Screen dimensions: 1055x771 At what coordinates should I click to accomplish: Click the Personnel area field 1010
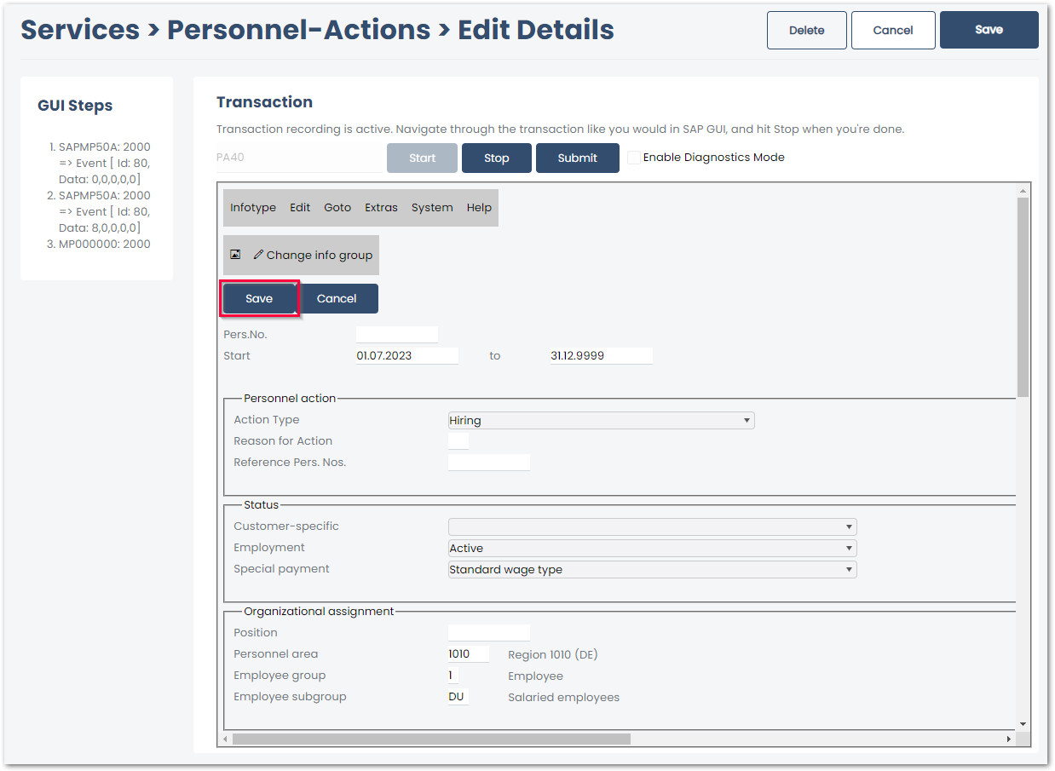point(469,654)
